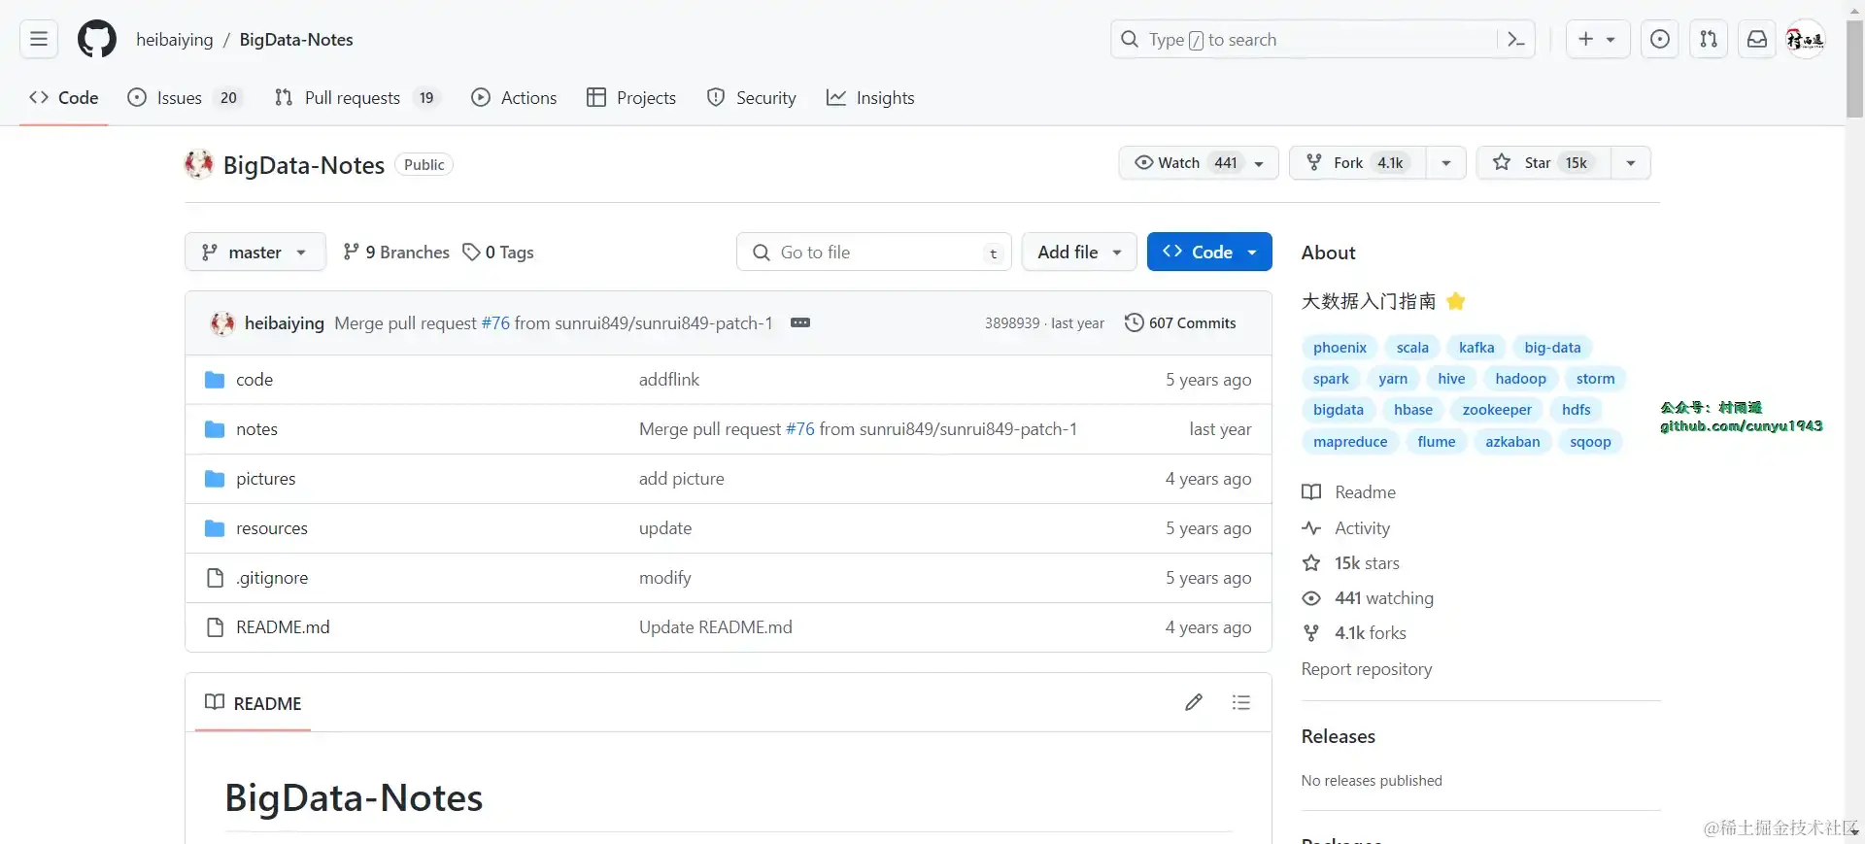
Task: Click the notes folder icon
Action: click(215, 429)
